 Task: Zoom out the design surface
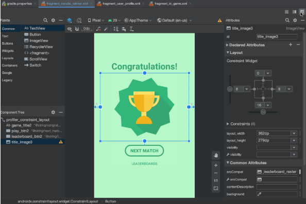tap(216, 173)
